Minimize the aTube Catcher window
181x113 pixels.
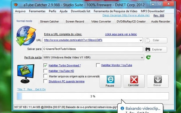coord(153,4)
